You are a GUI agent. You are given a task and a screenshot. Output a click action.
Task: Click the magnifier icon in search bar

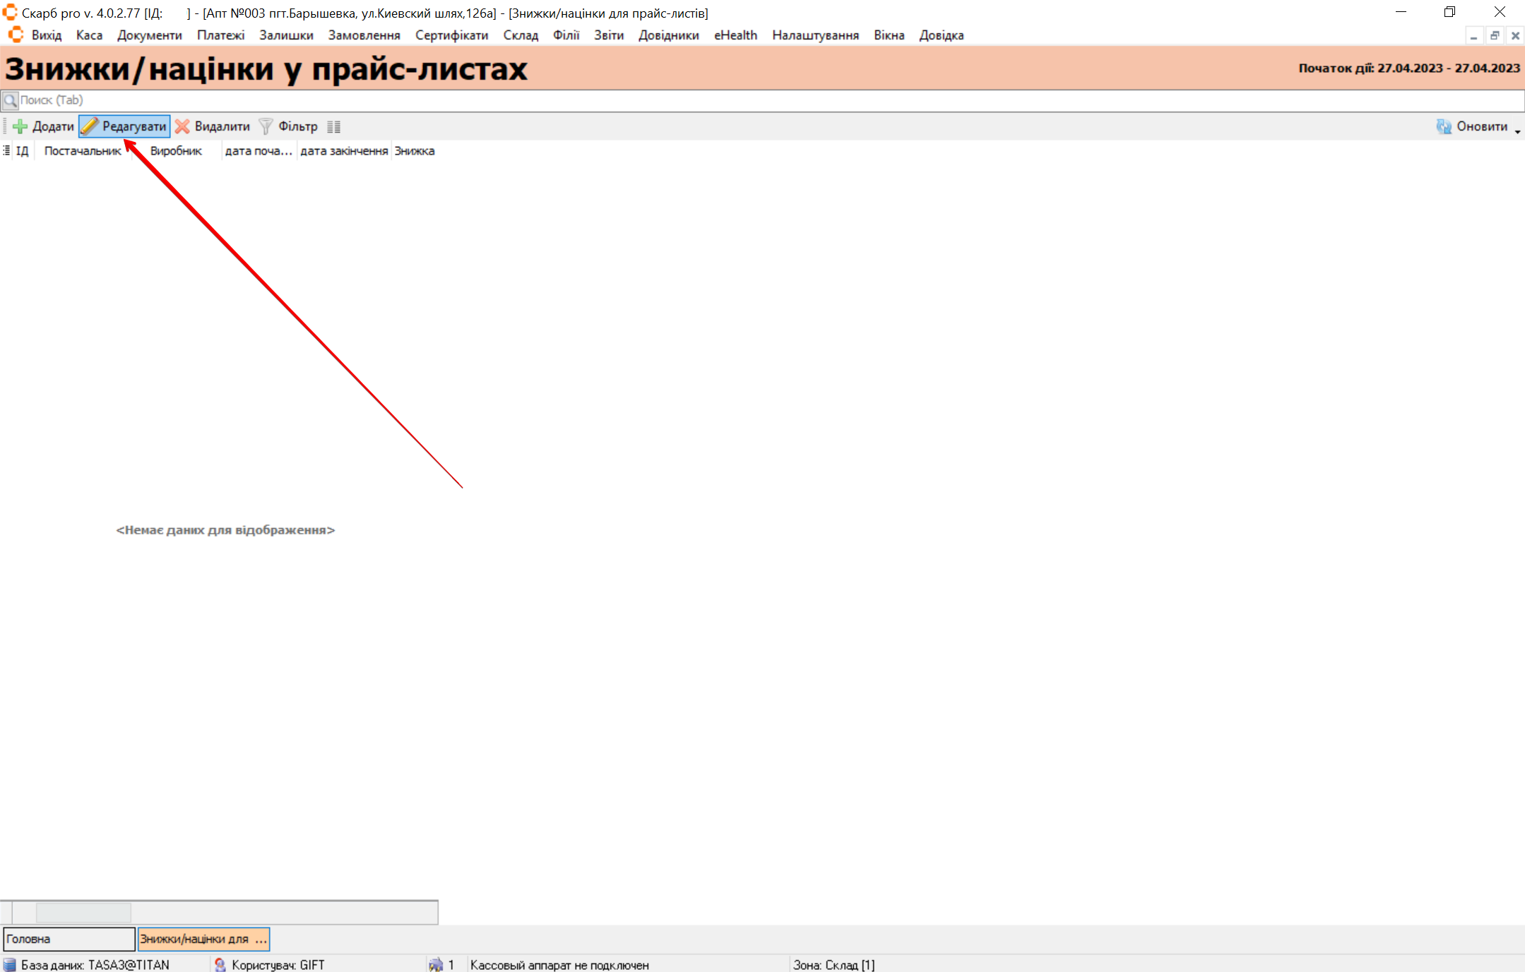(10, 100)
